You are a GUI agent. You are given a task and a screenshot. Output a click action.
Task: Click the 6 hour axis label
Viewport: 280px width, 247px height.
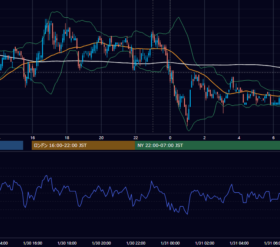pos(273,138)
